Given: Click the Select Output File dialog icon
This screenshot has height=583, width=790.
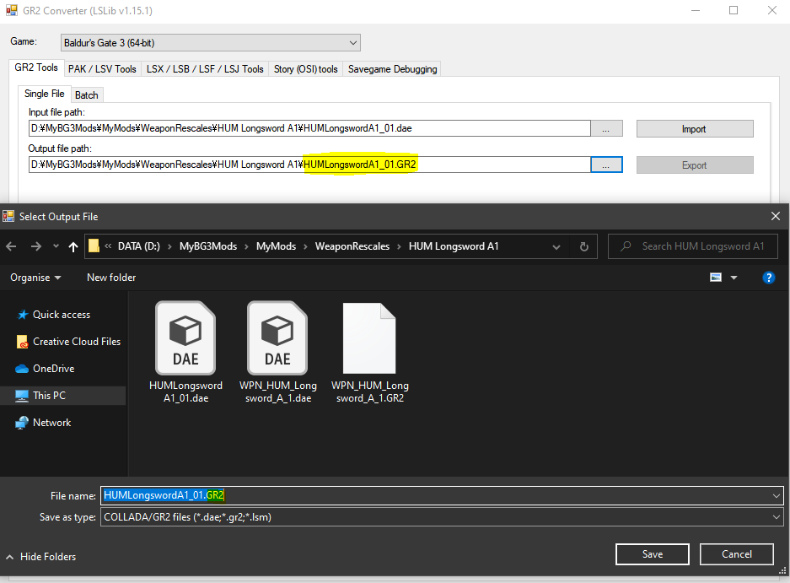Looking at the screenshot, I should pyautogui.click(x=8, y=217).
